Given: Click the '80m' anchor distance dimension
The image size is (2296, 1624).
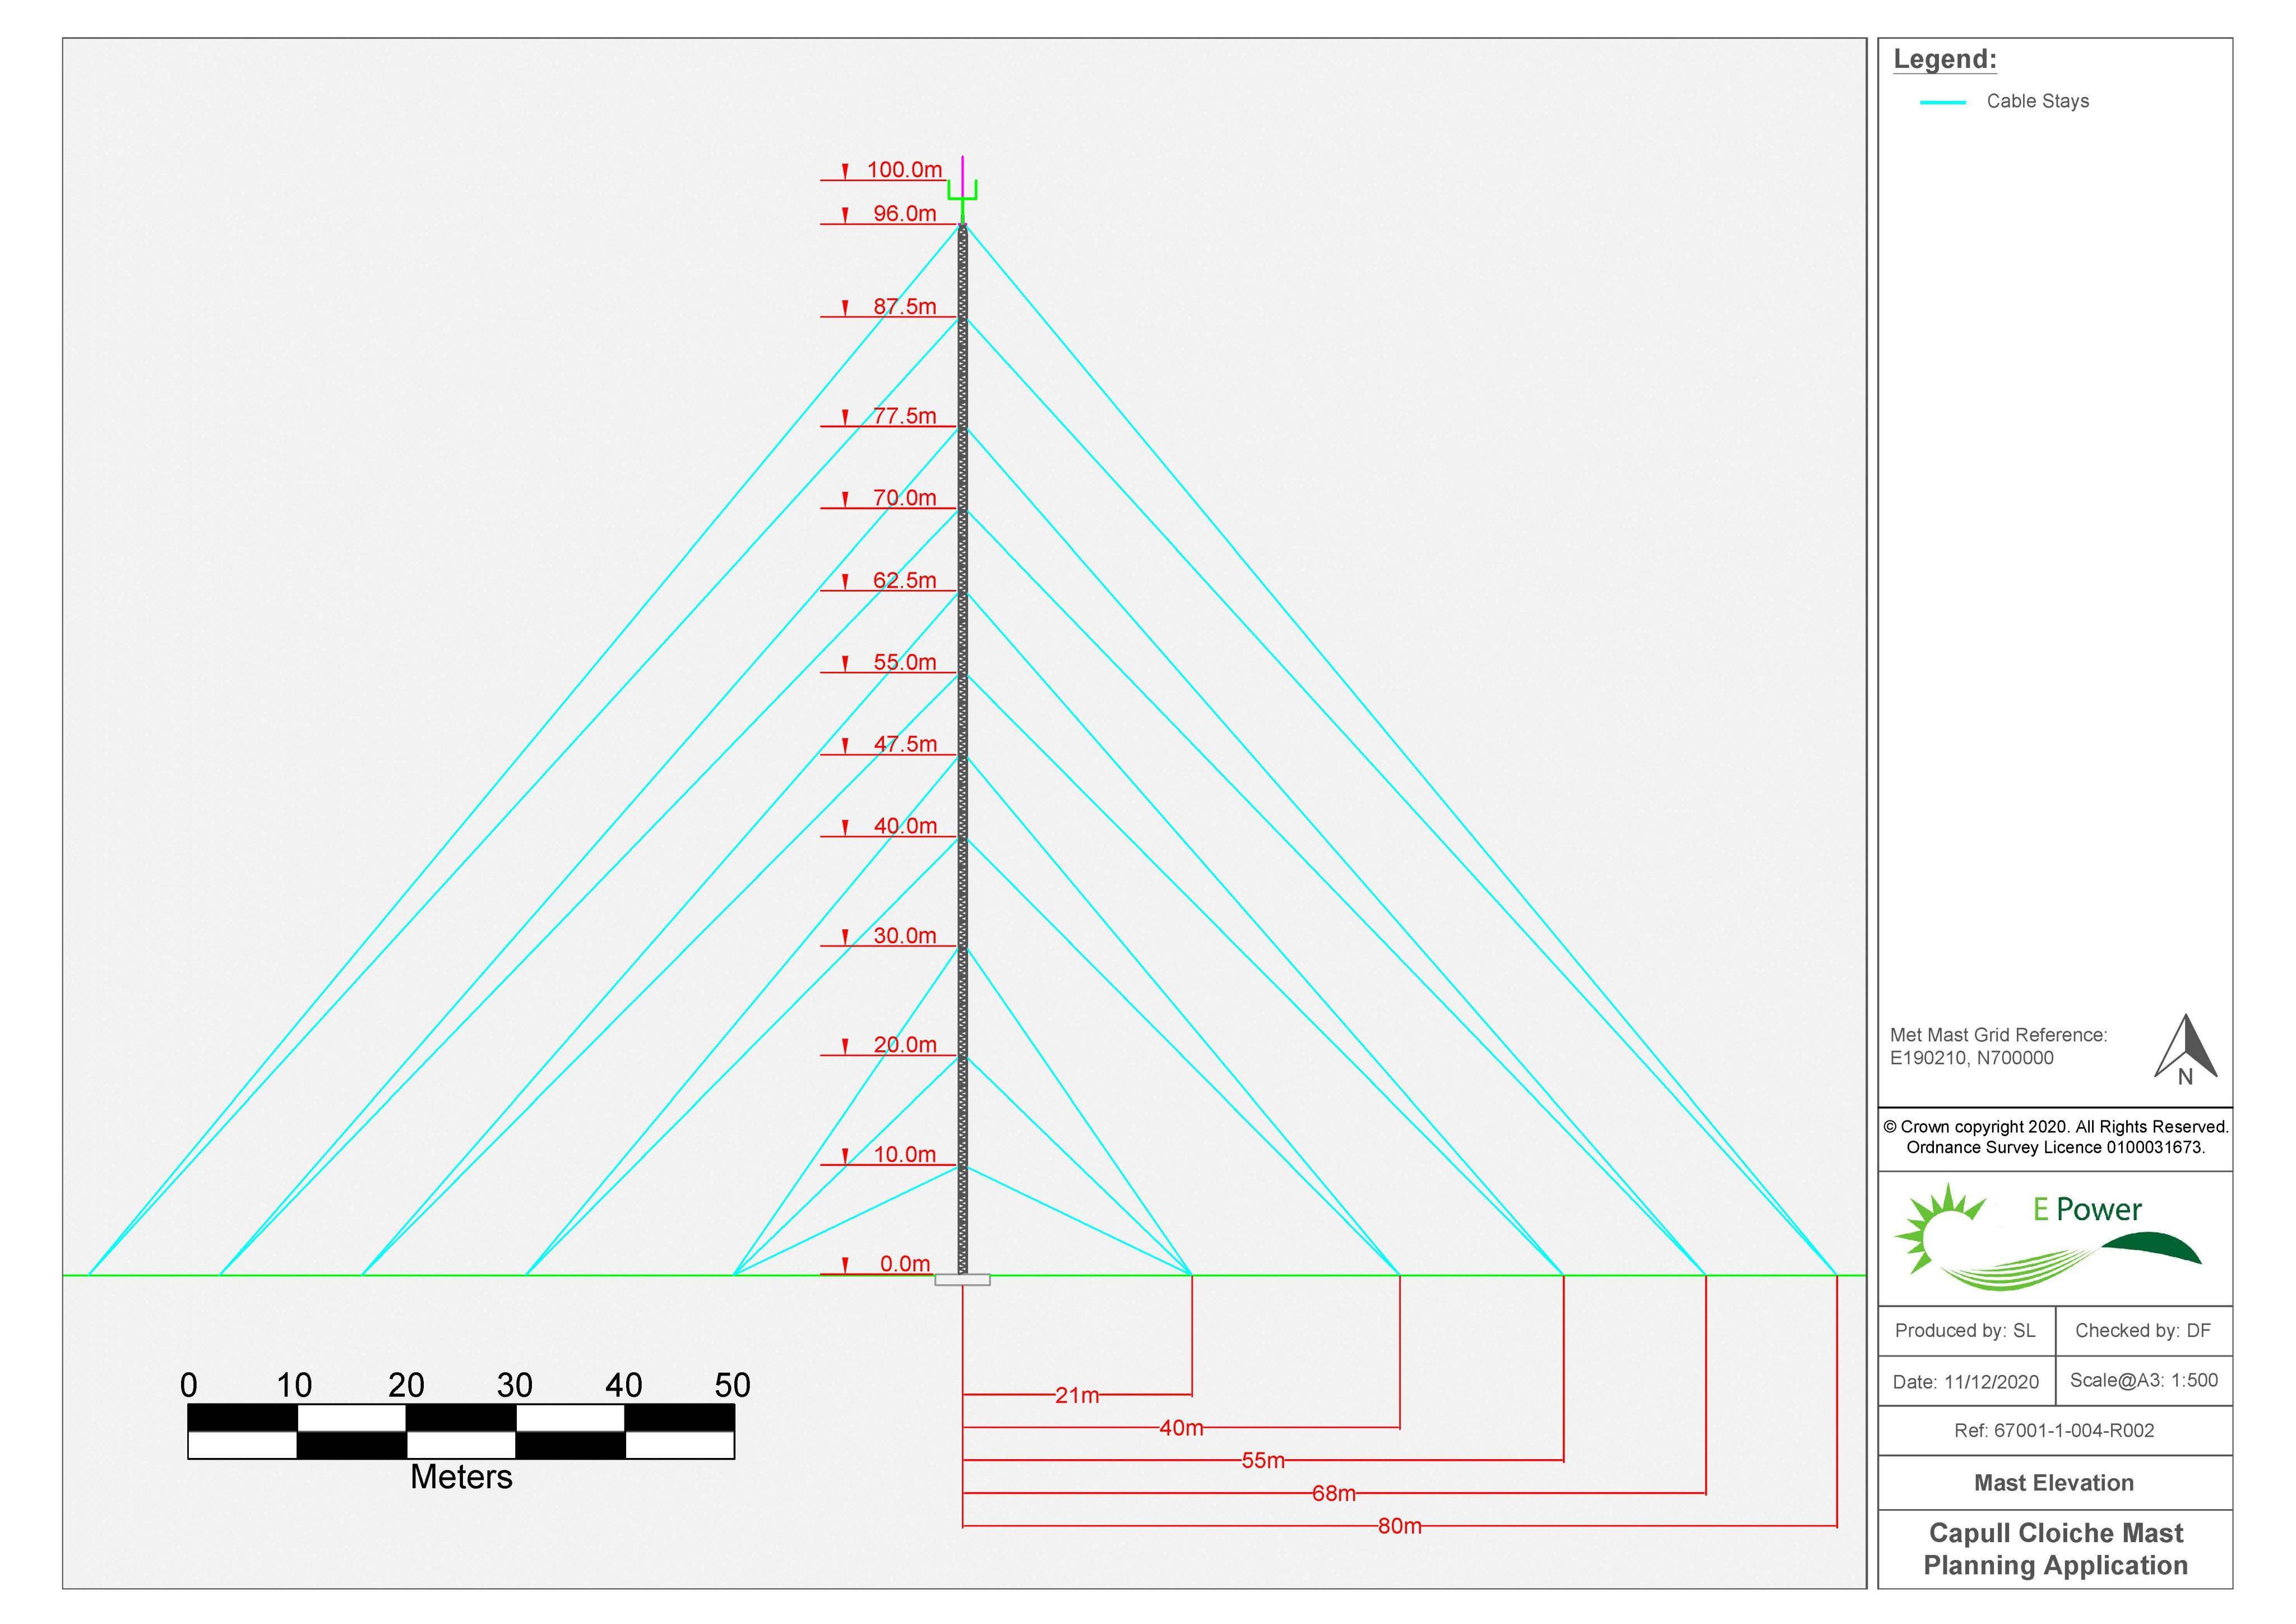Looking at the screenshot, I should pos(1399,1526).
